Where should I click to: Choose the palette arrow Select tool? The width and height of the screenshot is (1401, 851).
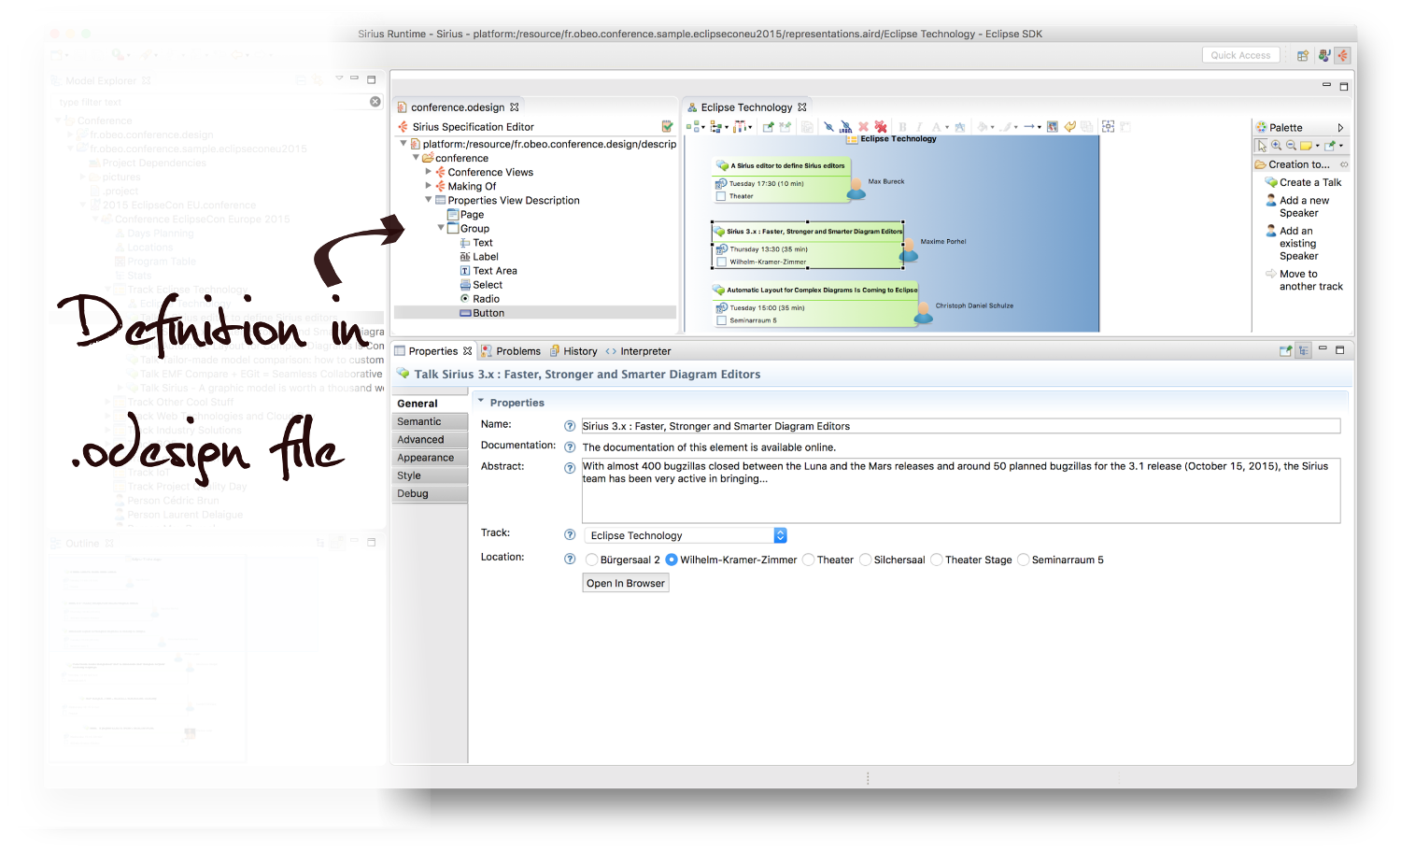(1262, 146)
